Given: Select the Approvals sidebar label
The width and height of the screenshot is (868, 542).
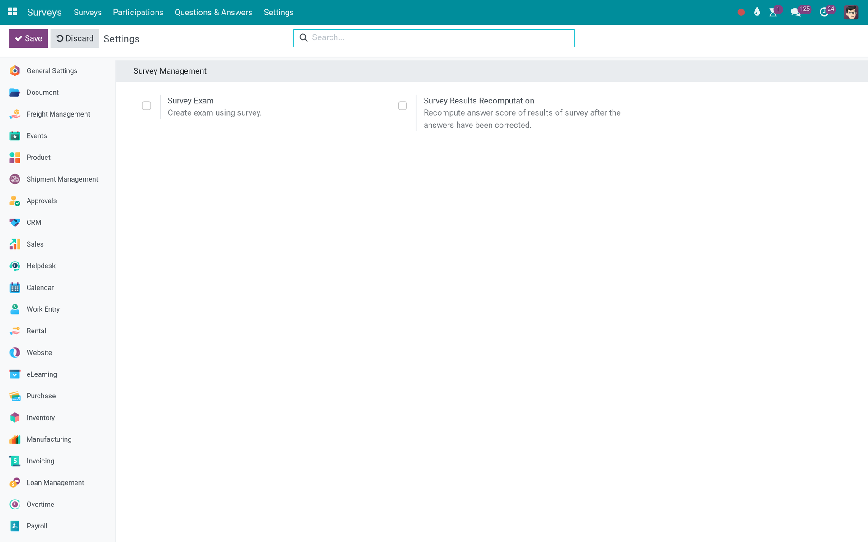Looking at the screenshot, I should [42, 201].
